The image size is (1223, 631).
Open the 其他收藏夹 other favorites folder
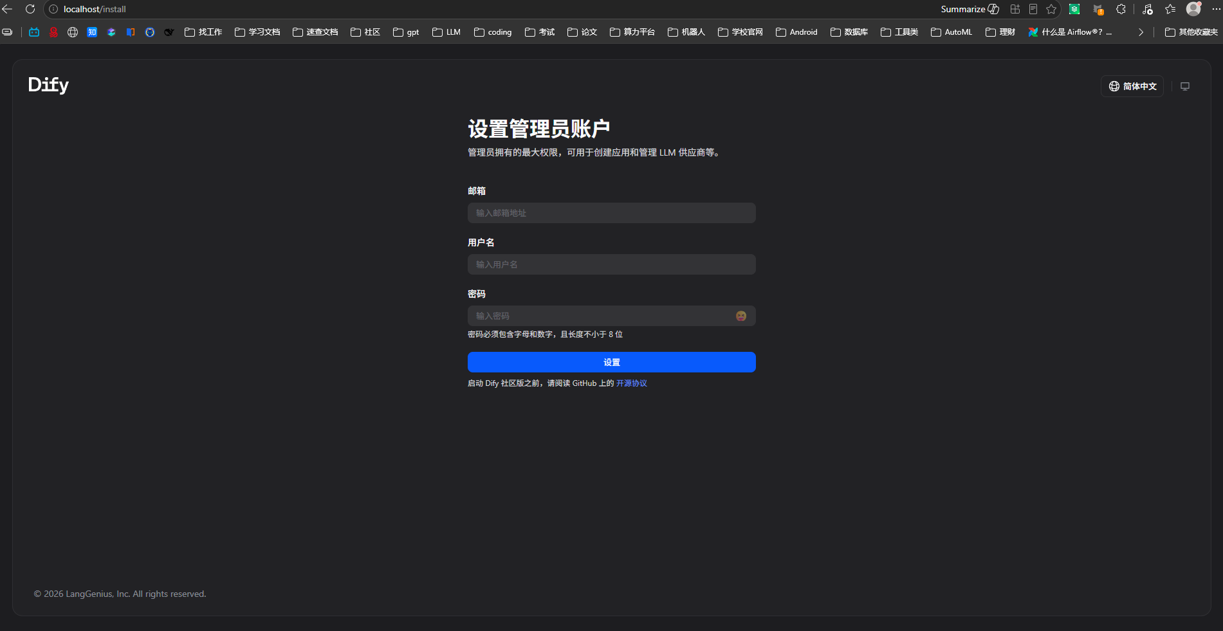[x=1191, y=32]
